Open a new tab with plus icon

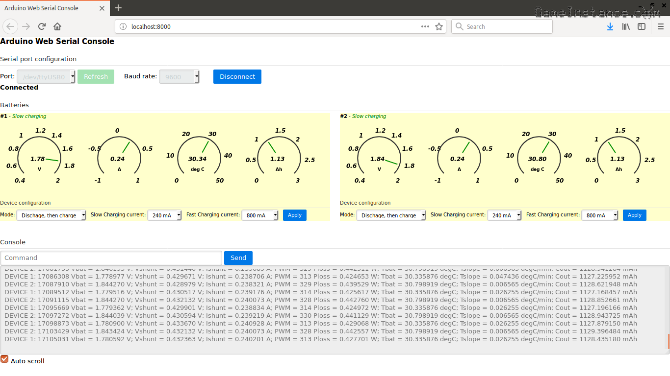(118, 8)
